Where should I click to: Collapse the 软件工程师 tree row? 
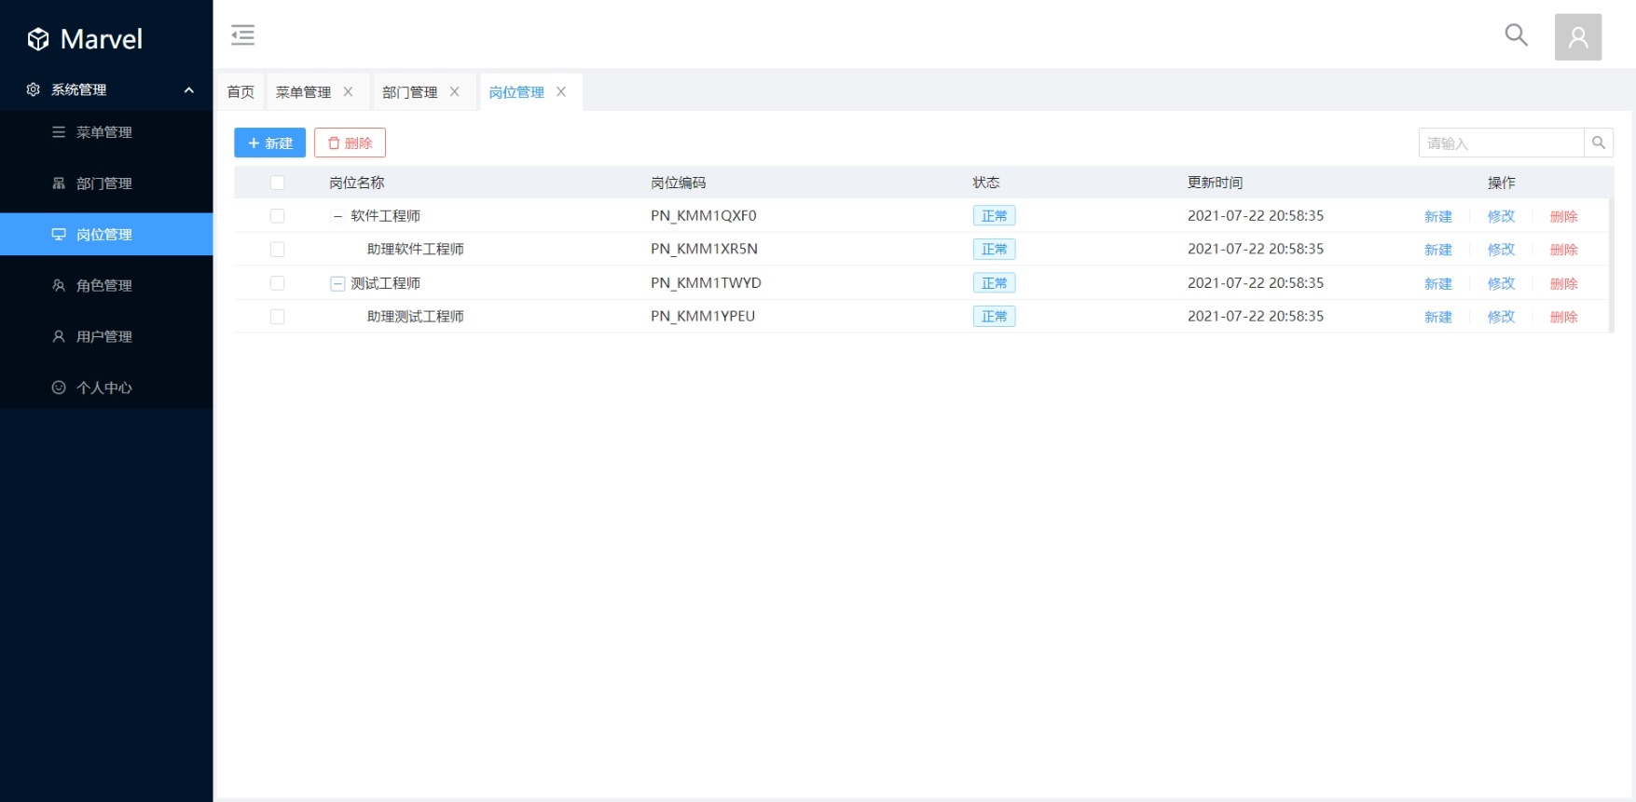click(x=337, y=216)
